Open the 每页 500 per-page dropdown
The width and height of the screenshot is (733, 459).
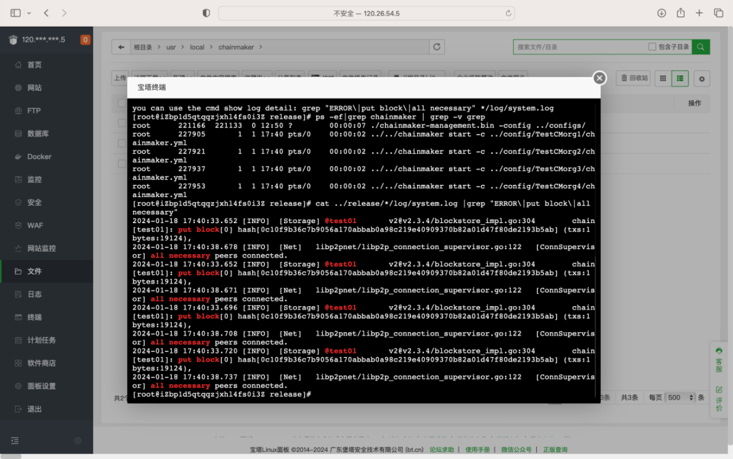tap(680, 397)
